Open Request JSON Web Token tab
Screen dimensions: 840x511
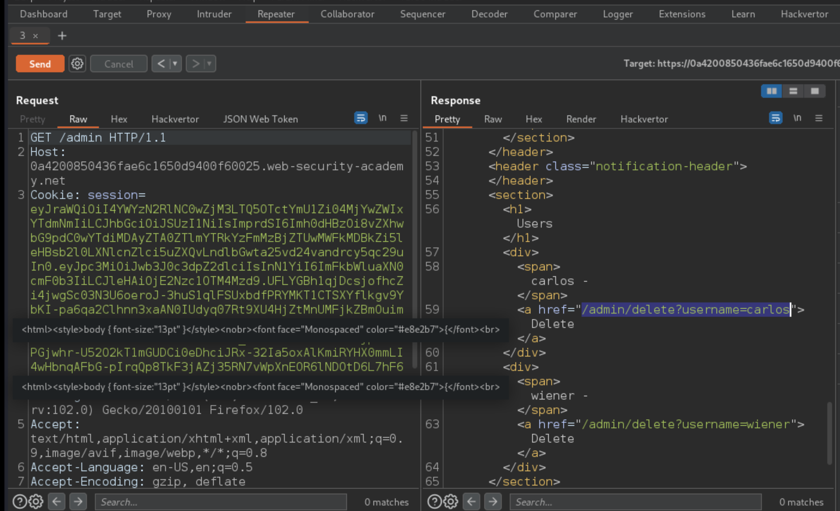261,119
